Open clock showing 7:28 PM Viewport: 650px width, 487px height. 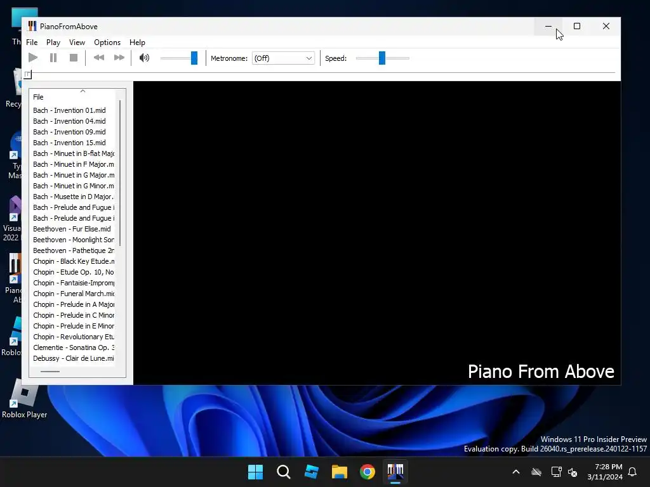[x=605, y=472]
